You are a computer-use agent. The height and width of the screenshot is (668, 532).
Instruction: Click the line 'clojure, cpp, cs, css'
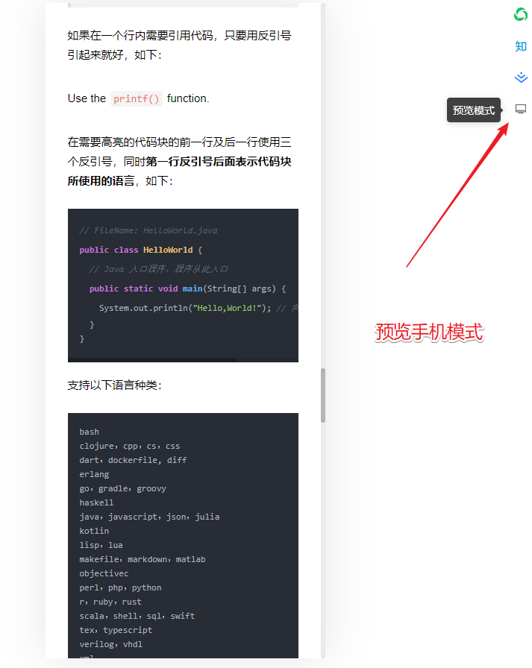(x=130, y=446)
